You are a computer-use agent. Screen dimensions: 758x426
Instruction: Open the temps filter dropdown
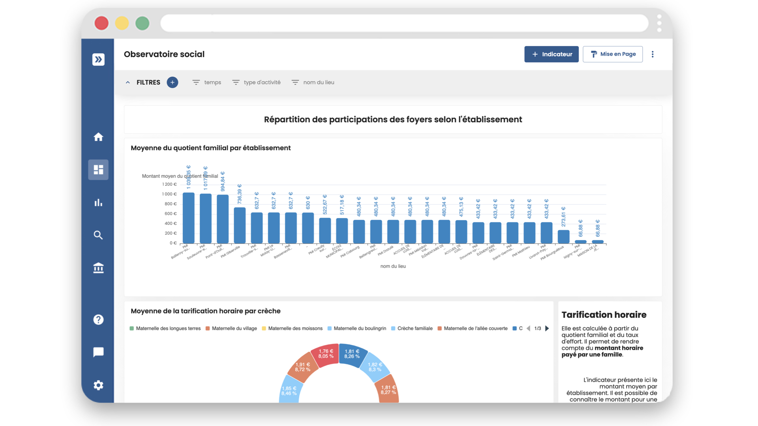pos(206,82)
